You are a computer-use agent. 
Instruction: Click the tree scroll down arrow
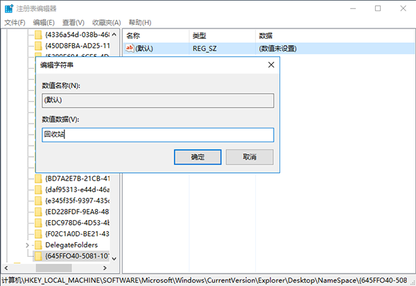[114, 258]
